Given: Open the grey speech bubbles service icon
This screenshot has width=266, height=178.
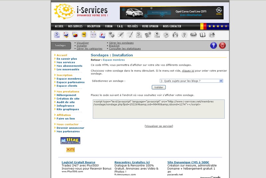Looking at the screenshot, I should pyautogui.click(x=111, y=35).
